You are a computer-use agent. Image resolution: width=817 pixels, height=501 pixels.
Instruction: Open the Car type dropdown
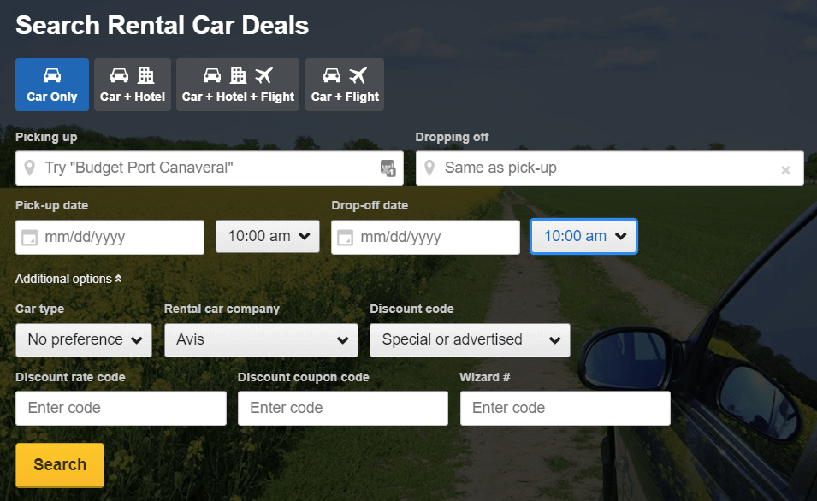tap(84, 339)
